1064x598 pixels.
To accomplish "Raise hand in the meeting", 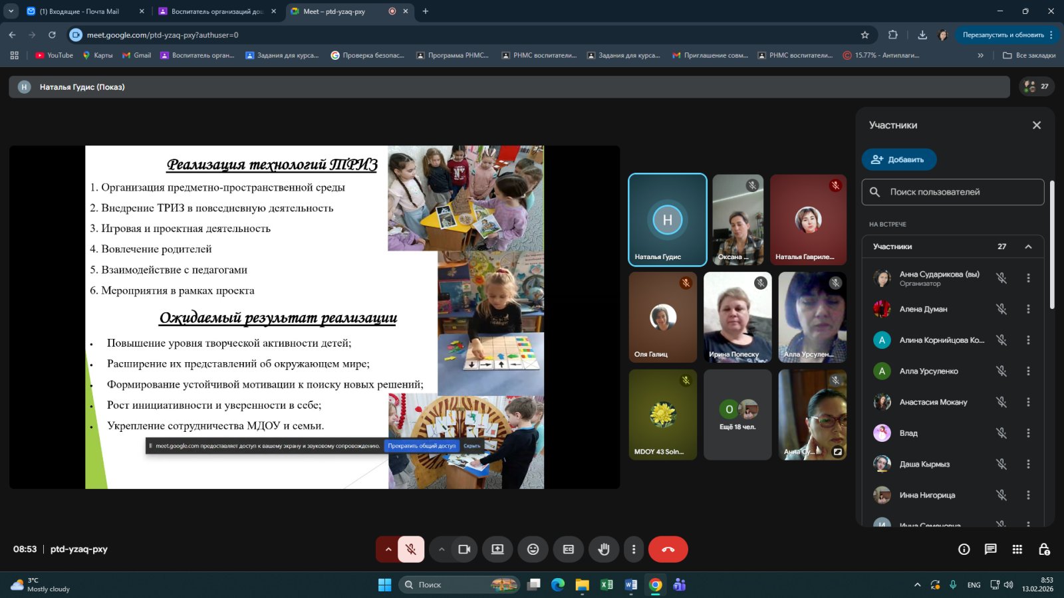I will click(x=604, y=549).
